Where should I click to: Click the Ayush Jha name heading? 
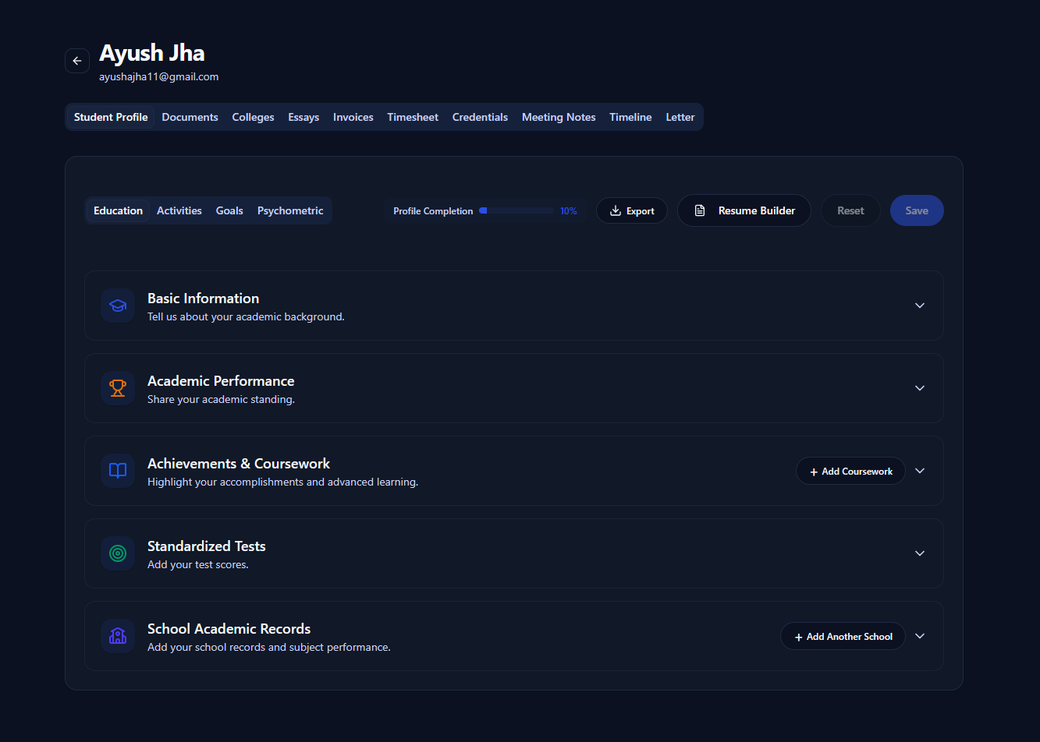pos(152,53)
